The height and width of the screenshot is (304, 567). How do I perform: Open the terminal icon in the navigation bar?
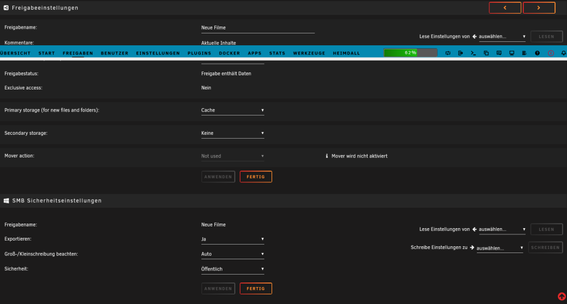pyautogui.click(x=473, y=53)
